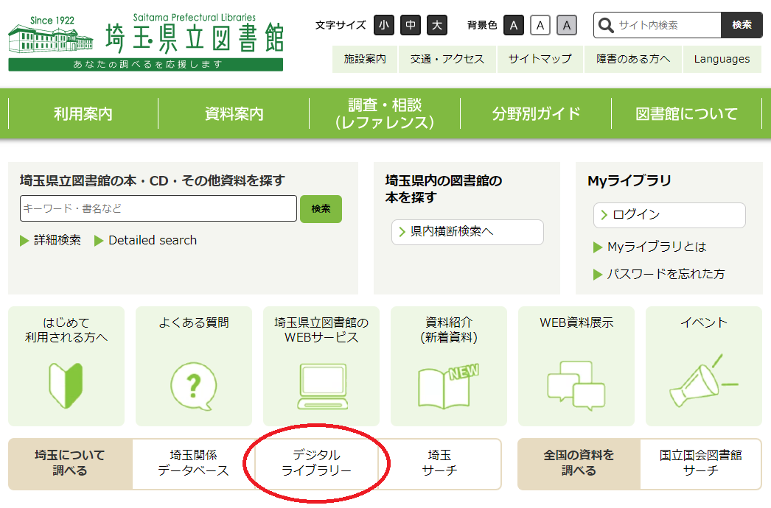Click the laptop icon for WEBサービス
This screenshot has width=771, height=508.
322,387
